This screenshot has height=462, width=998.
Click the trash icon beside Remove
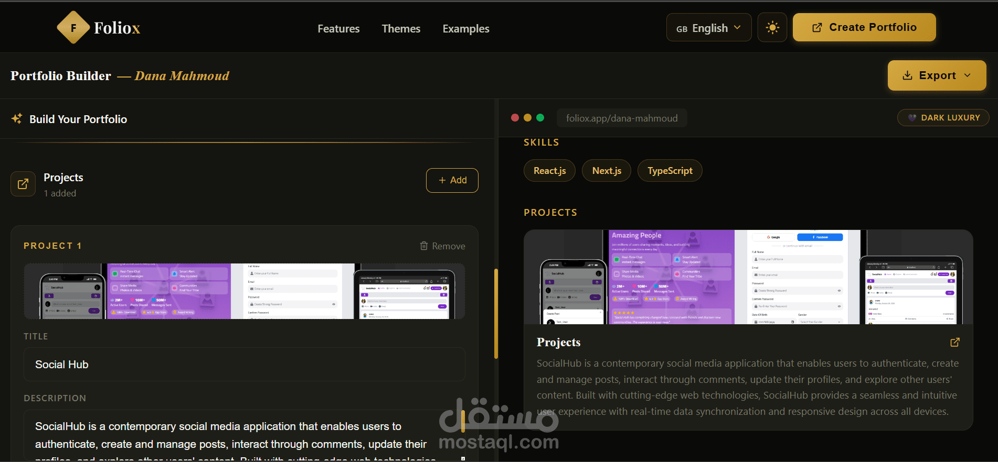[x=424, y=246]
